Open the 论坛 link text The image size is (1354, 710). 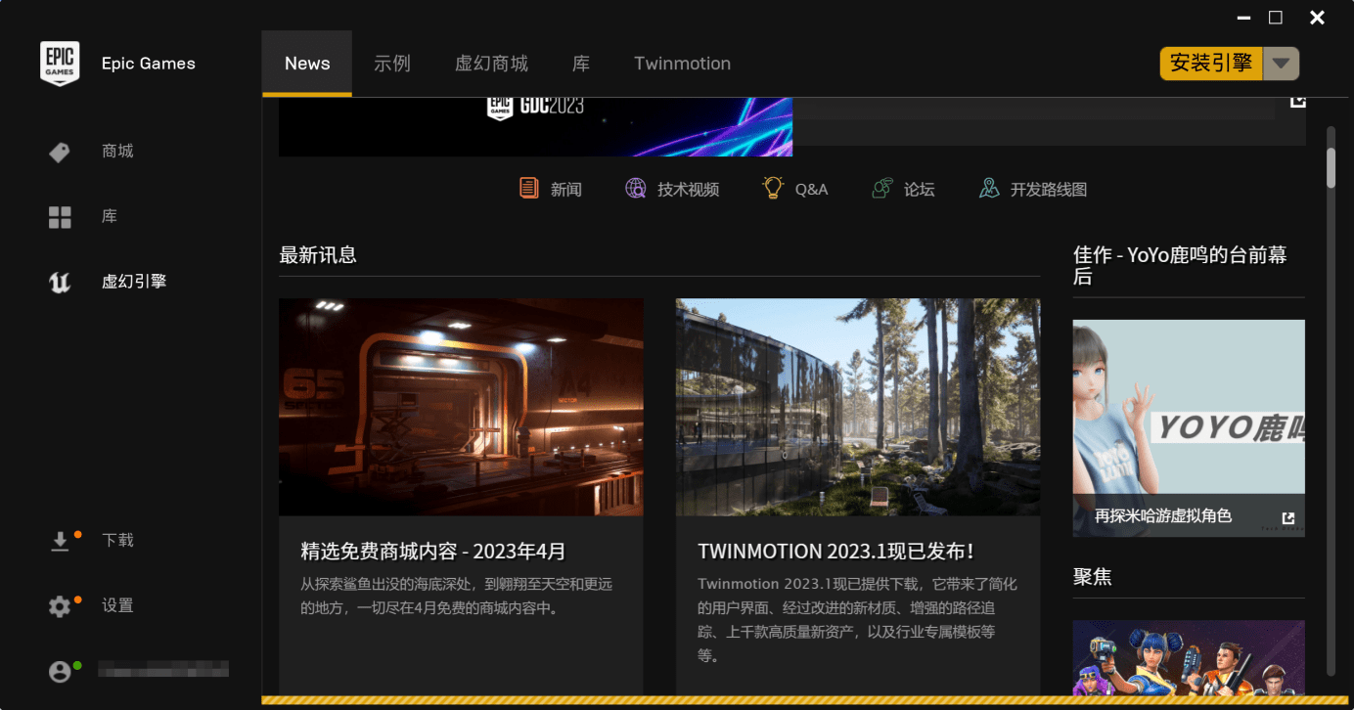[920, 190]
